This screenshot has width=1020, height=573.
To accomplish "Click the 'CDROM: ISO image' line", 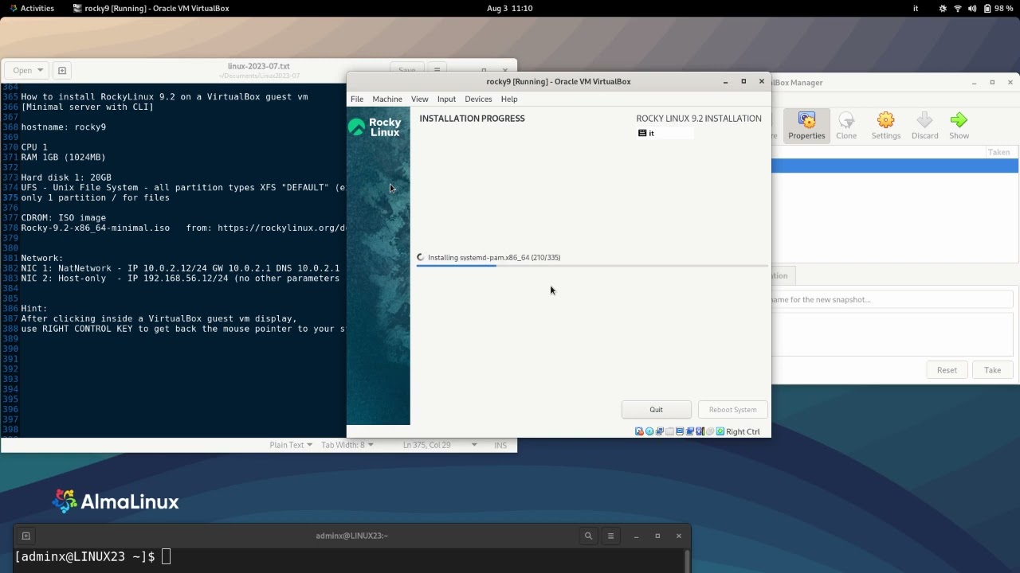I will coord(64,217).
